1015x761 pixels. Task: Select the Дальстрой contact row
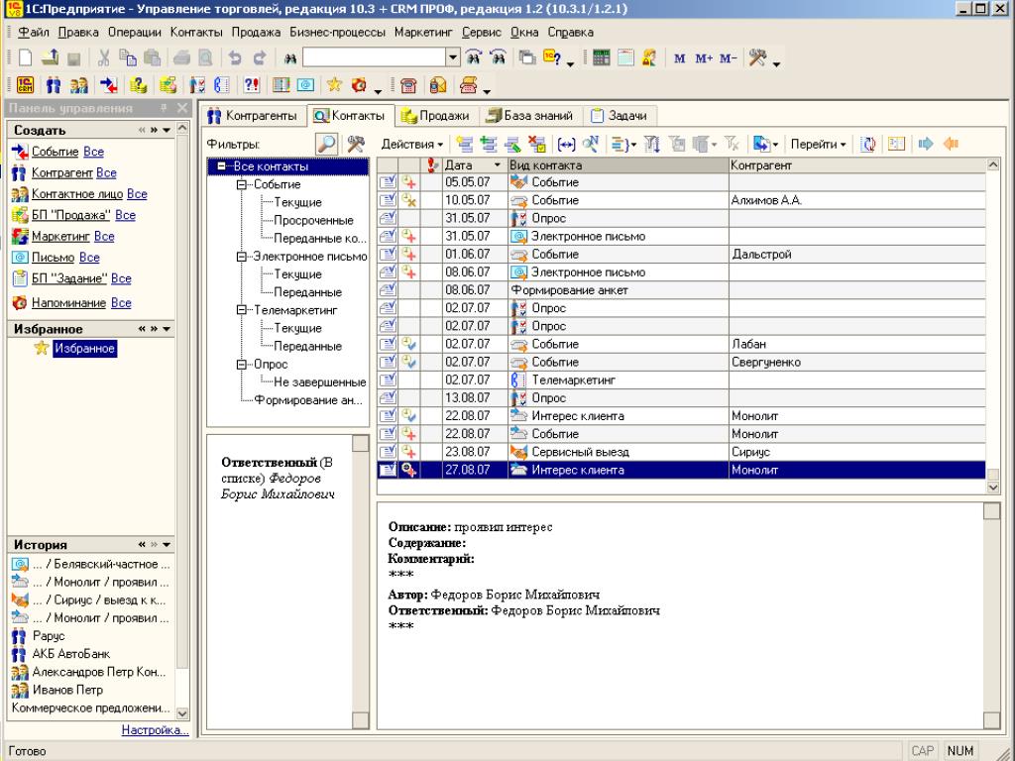tap(681, 255)
